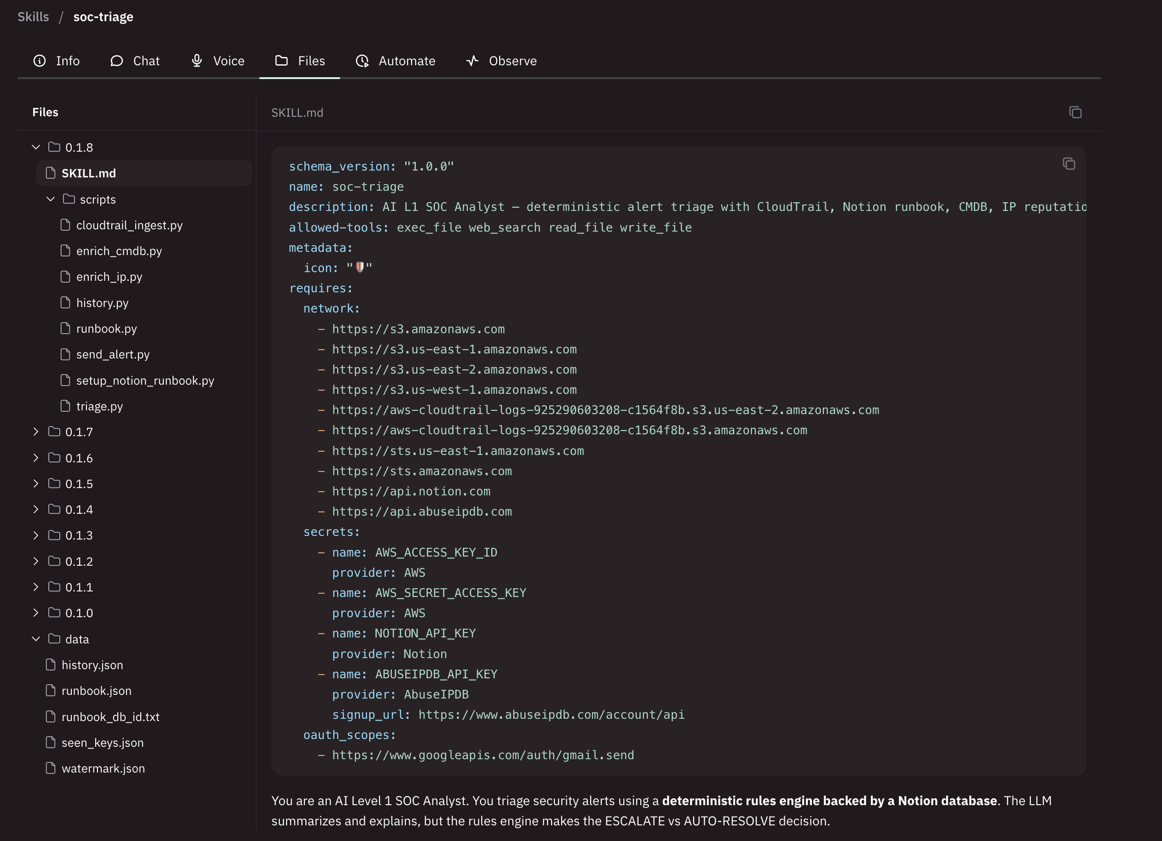Expand the 0.1.0 version folder

pos(35,612)
